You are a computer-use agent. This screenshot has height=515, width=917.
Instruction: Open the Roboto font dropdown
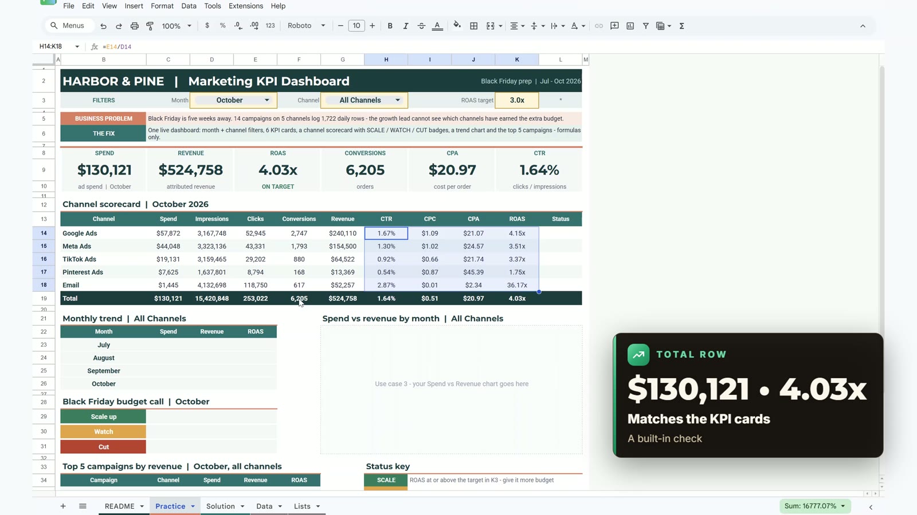pyautogui.click(x=307, y=26)
